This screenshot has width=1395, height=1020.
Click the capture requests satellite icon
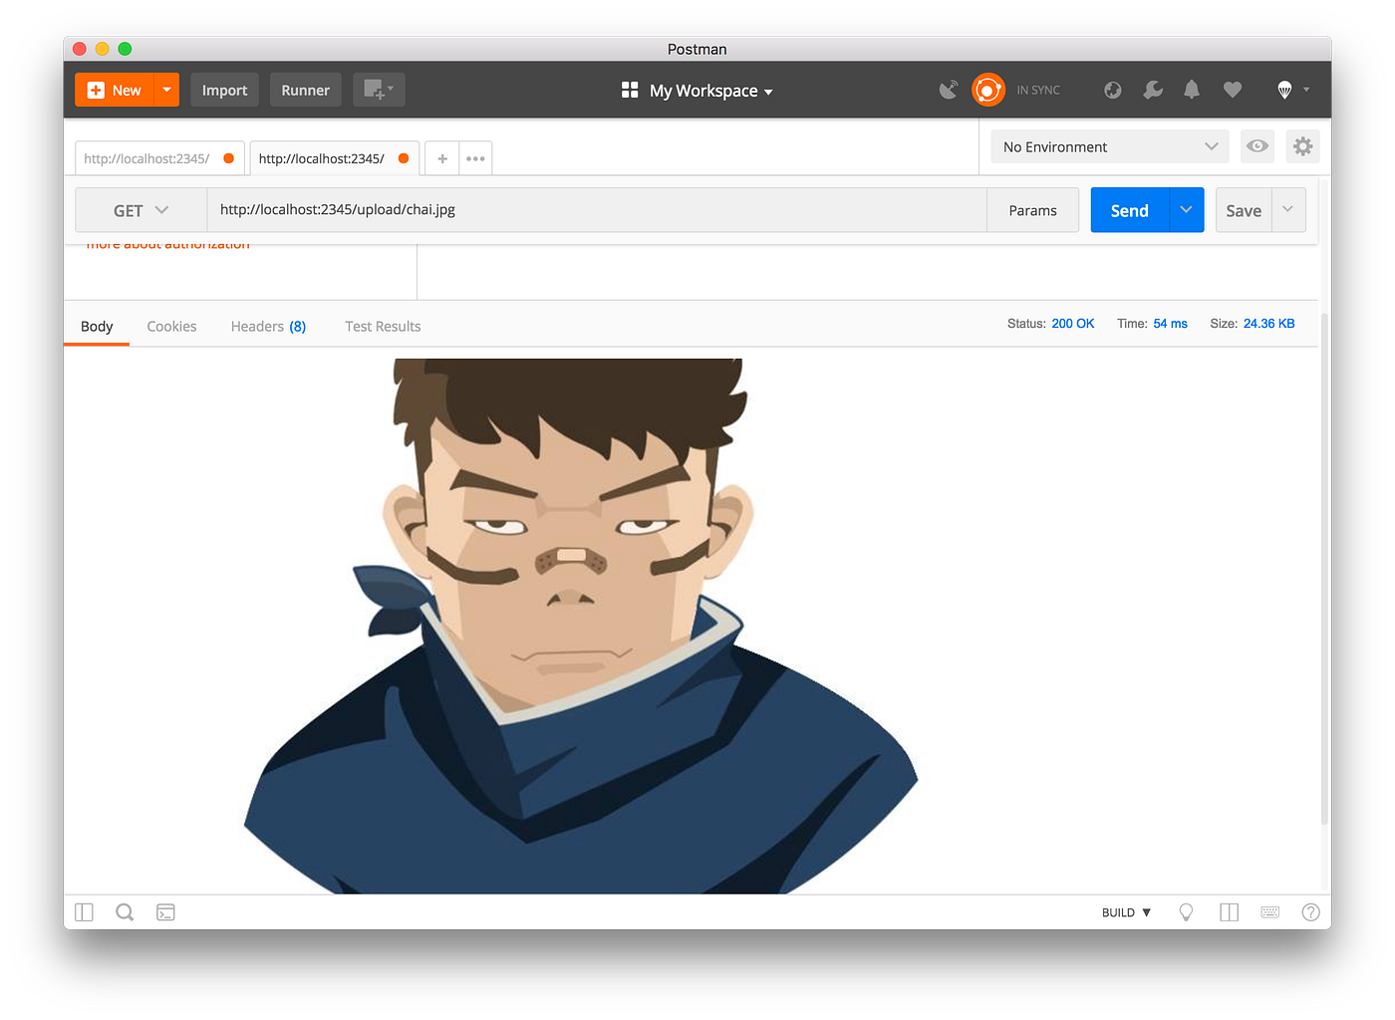coord(948,90)
